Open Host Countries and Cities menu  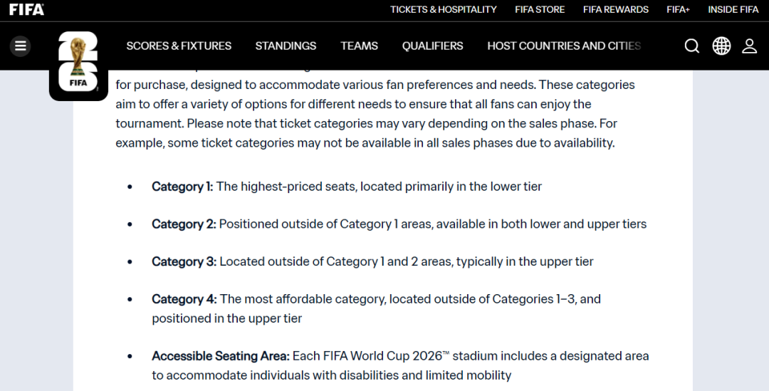coord(563,46)
